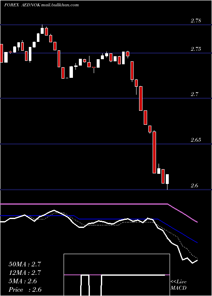
Task: Click the MACD inset box
Action: pyautogui.click(x=117, y=275)
